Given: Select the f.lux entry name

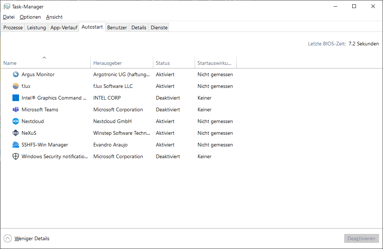Looking at the screenshot, I should click(26, 86).
